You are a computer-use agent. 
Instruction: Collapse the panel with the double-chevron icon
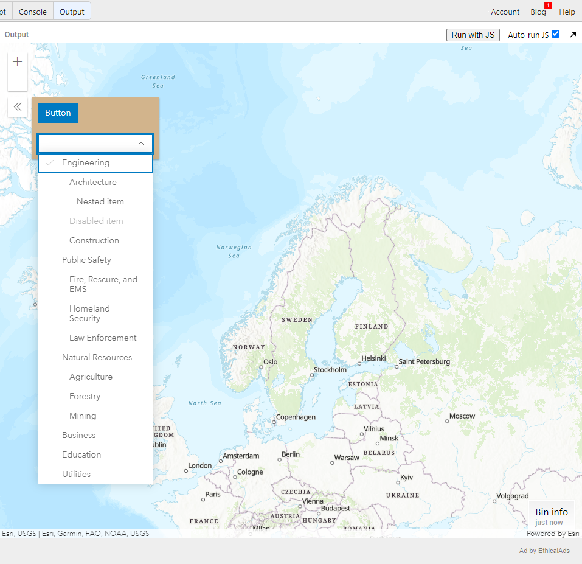pyautogui.click(x=18, y=107)
